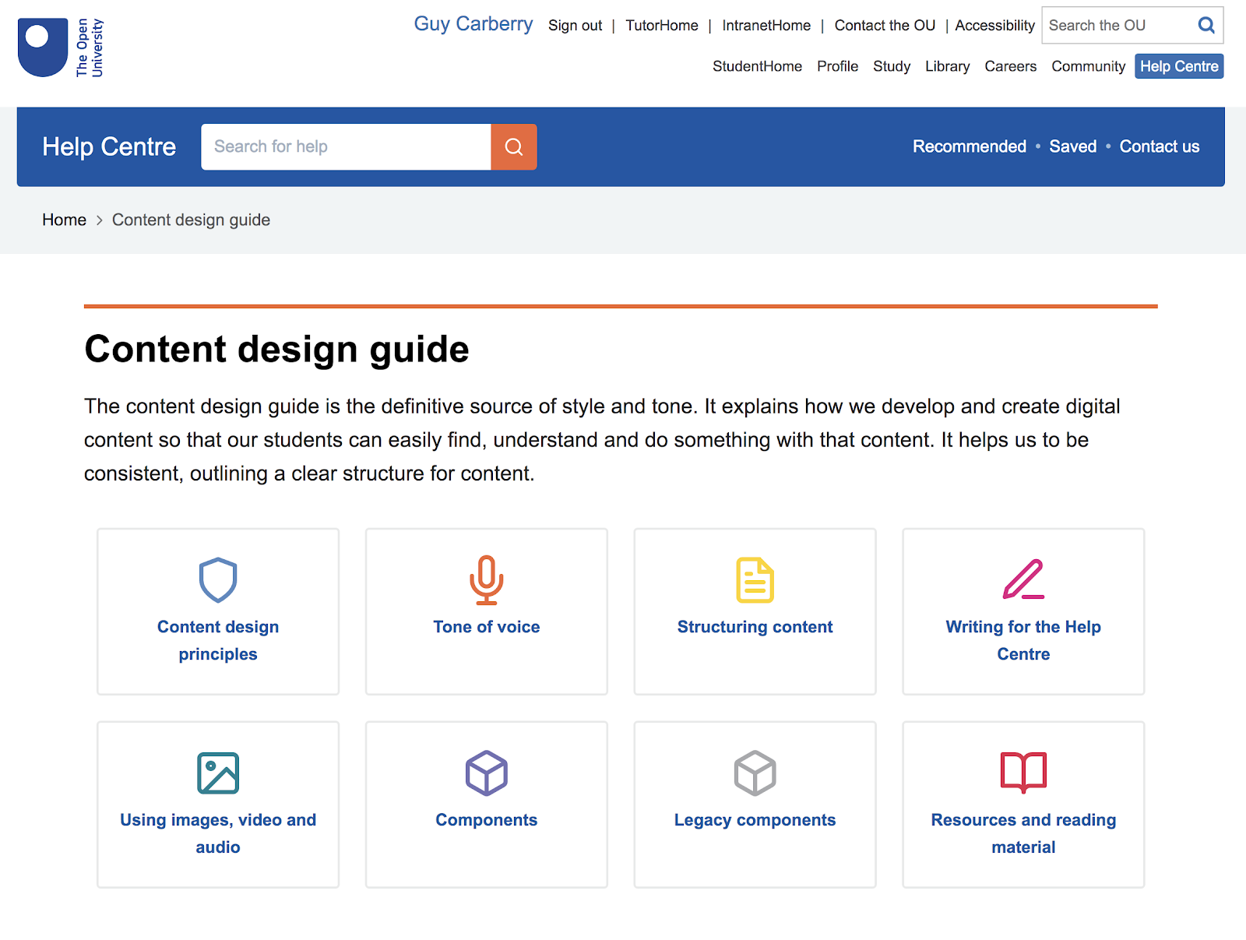Open Contact us in the Help Centre bar
Image resolution: width=1246 pixels, height=940 pixels.
pyautogui.click(x=1159, y=146)
